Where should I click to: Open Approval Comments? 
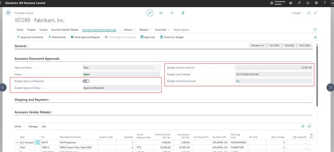[30, 37]
